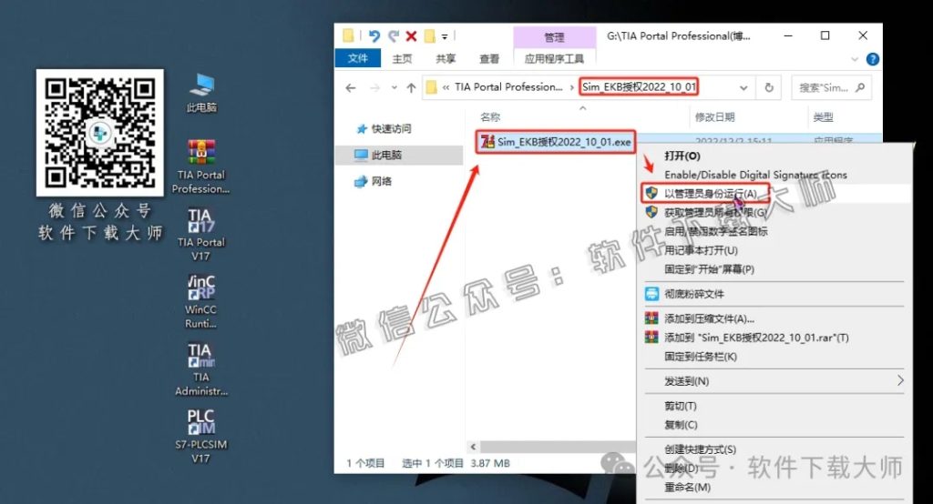Go up one folder level with up arrow
The width and height of the screenshot is (933, 504).
tap(411, 88)
